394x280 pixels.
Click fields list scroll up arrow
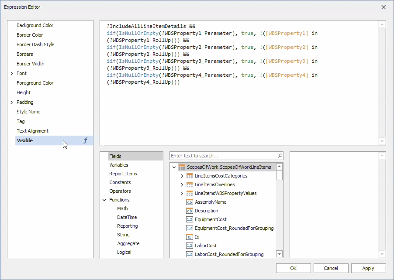pos(279,167)
